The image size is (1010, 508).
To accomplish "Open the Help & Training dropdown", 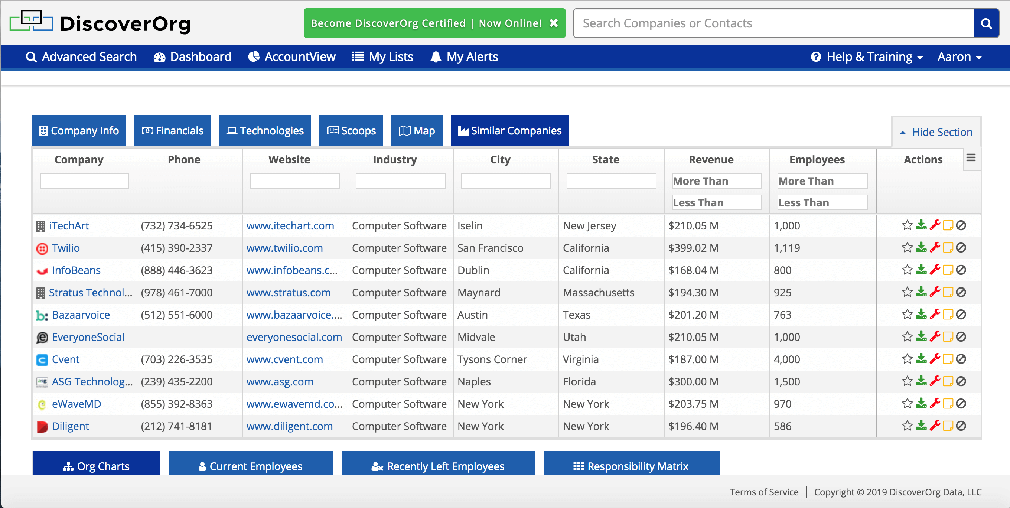I will tap(867, 57).
